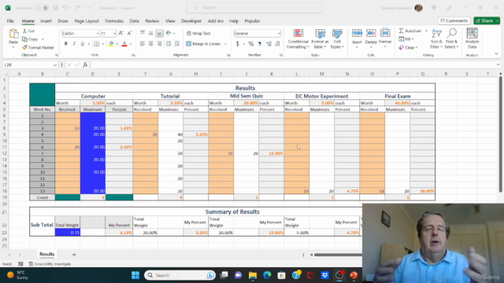The height and width of the screenshot is (283, 504).
Task: Open Analyze Data pane
Action: pos(472,39)
